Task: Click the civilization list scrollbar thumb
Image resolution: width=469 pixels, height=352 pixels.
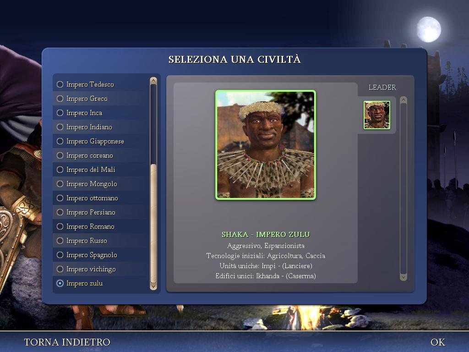Action: (x=153, y=223)
